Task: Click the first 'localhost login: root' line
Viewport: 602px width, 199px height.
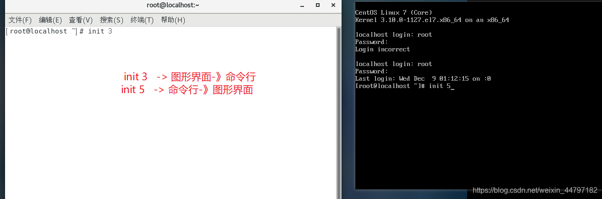Action: [393, 34]
